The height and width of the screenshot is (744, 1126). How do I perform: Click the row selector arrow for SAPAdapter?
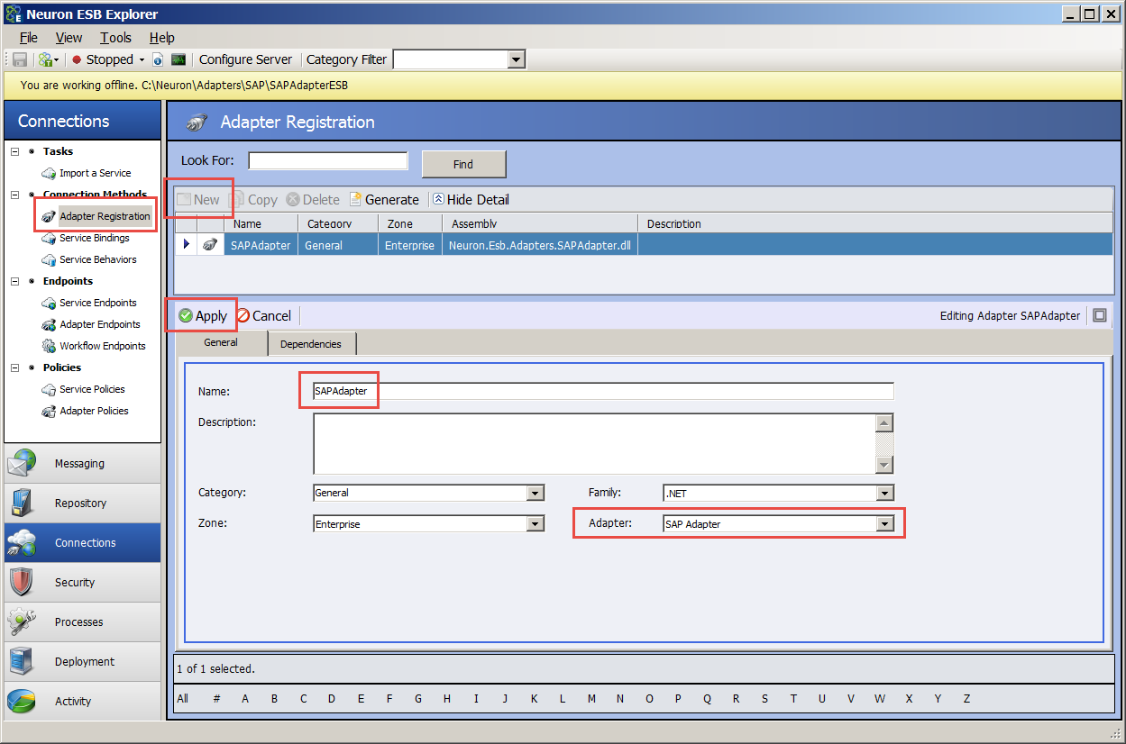[x=187, y=244]
